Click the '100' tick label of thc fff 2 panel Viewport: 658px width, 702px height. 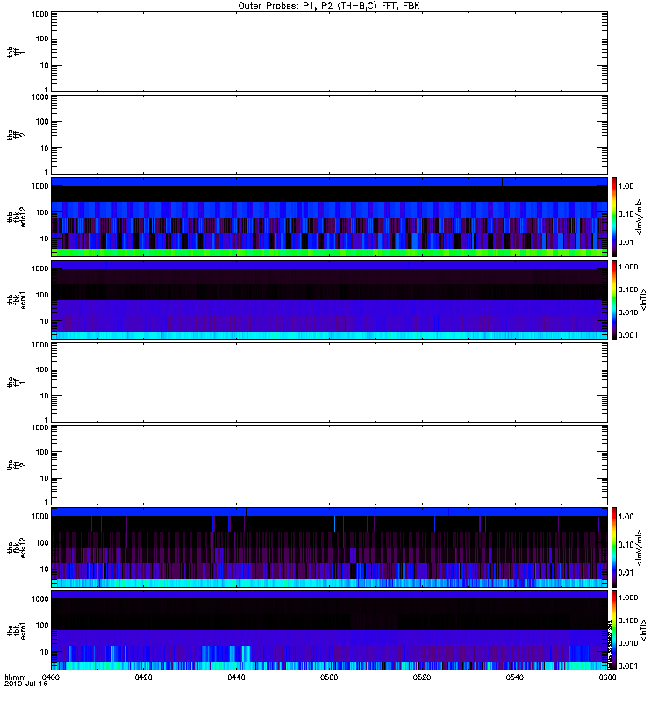coord(42,452)
